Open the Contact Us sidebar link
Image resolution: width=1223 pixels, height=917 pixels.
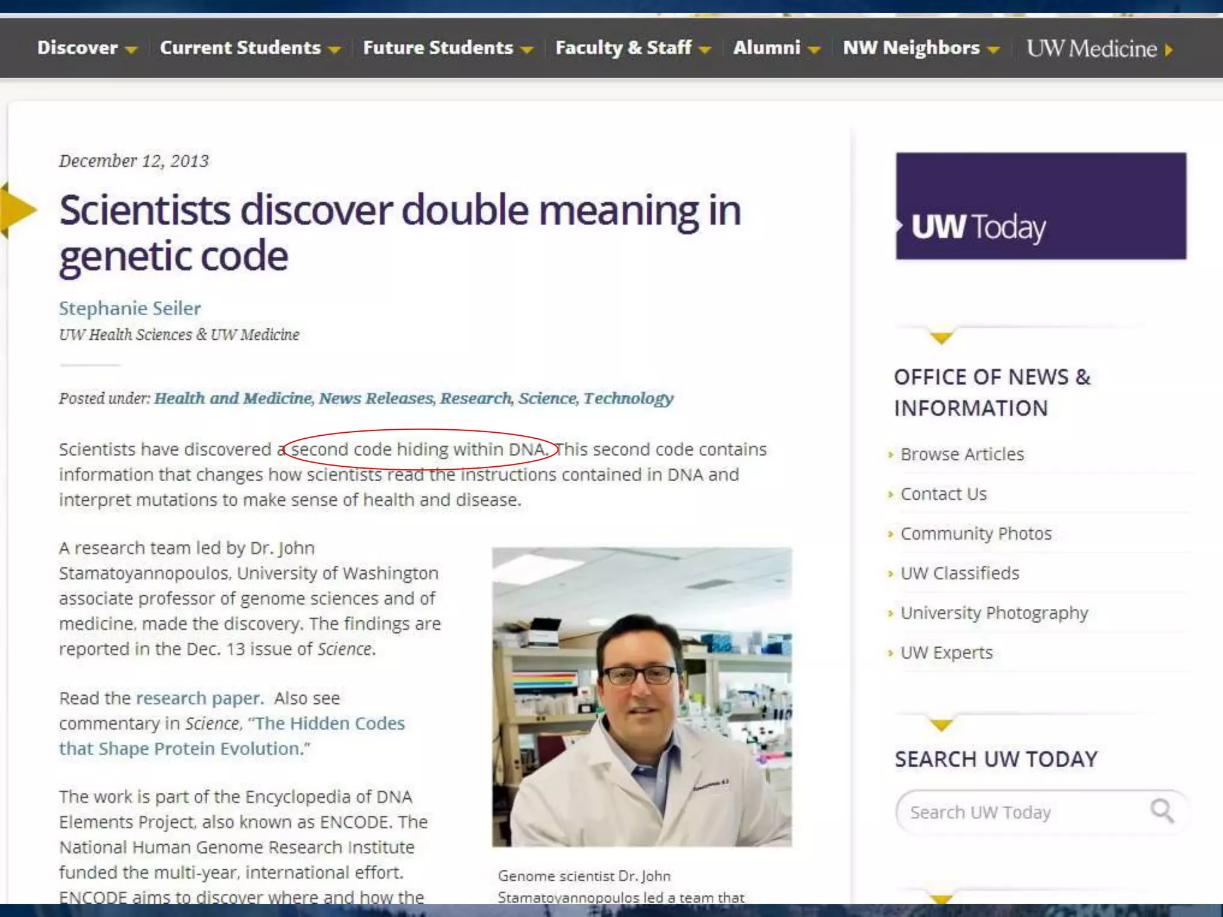click(944, 494)
